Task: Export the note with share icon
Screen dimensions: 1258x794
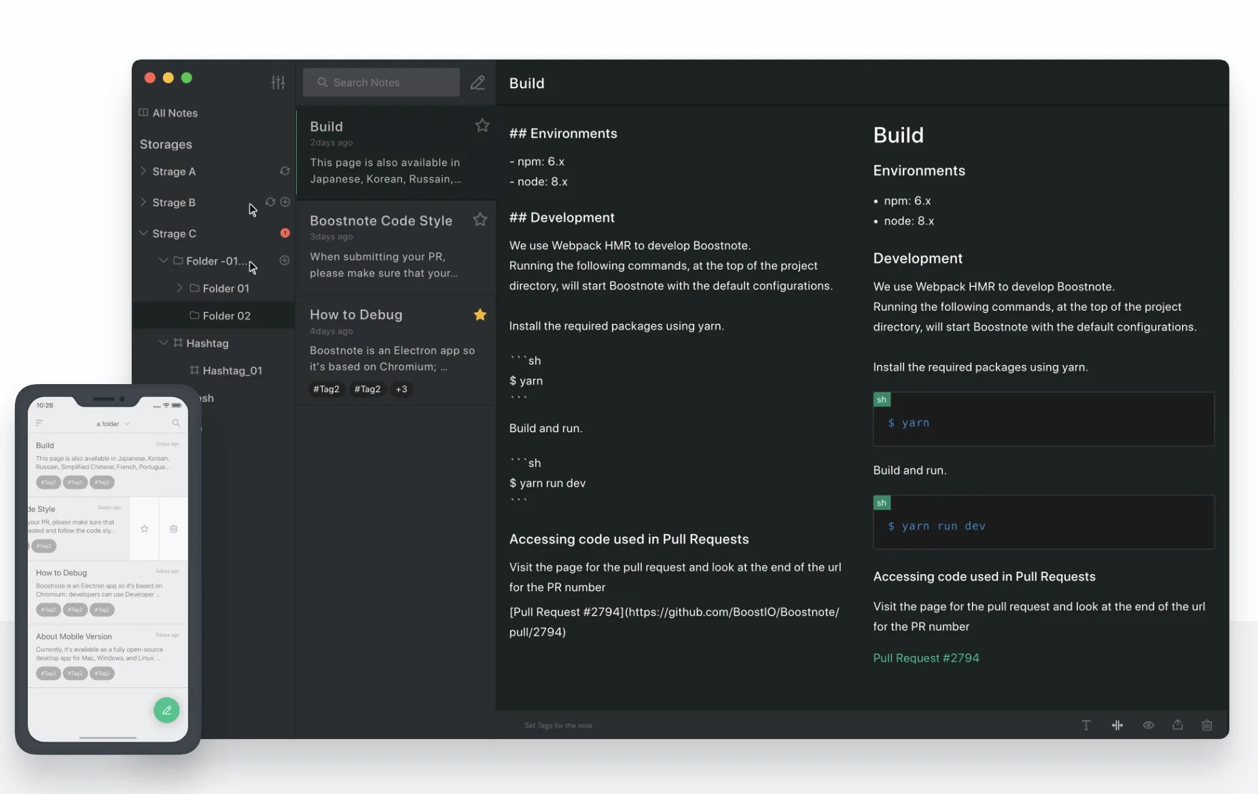Action: click(1177, 725)
